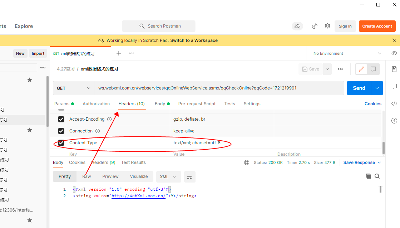This screenshot has width=400, height=228.
Task: Click the Create Account button
Action: (377, 26)
